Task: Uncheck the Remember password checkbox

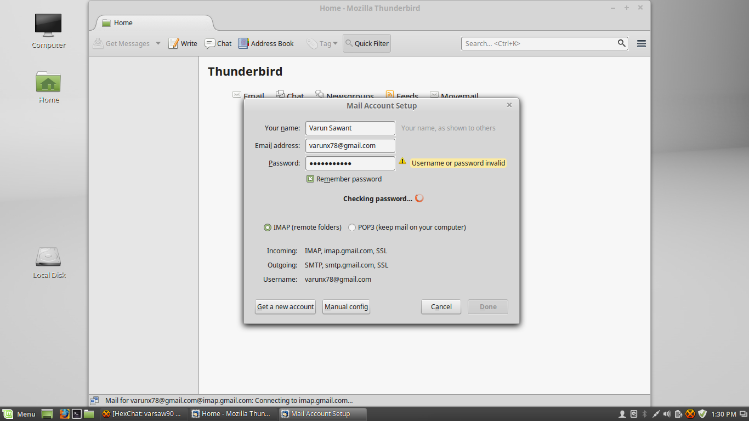Action: [310, 179]
